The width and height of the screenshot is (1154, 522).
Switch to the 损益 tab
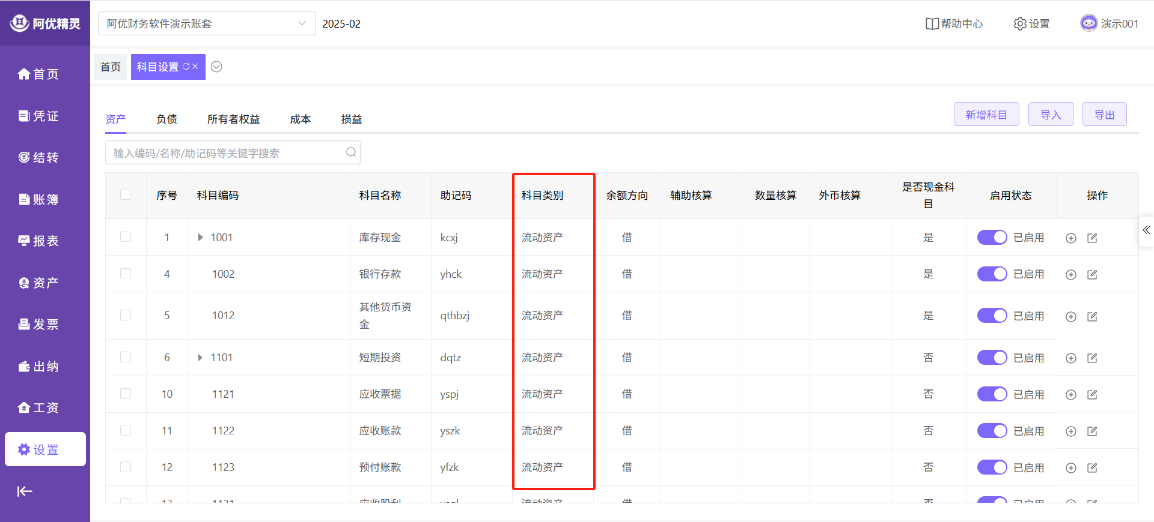point(351,119)
